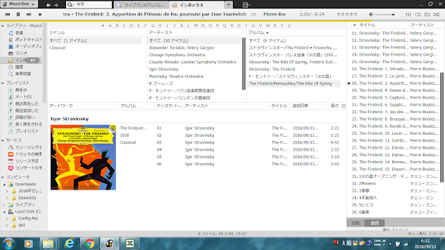Skip to the next track
This screenshot has width=445, height=250.
pyautogui.click(x=29, y=14)
